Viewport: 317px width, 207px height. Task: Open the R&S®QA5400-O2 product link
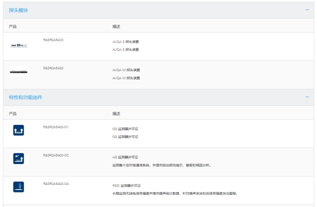(x=55, y=155)
